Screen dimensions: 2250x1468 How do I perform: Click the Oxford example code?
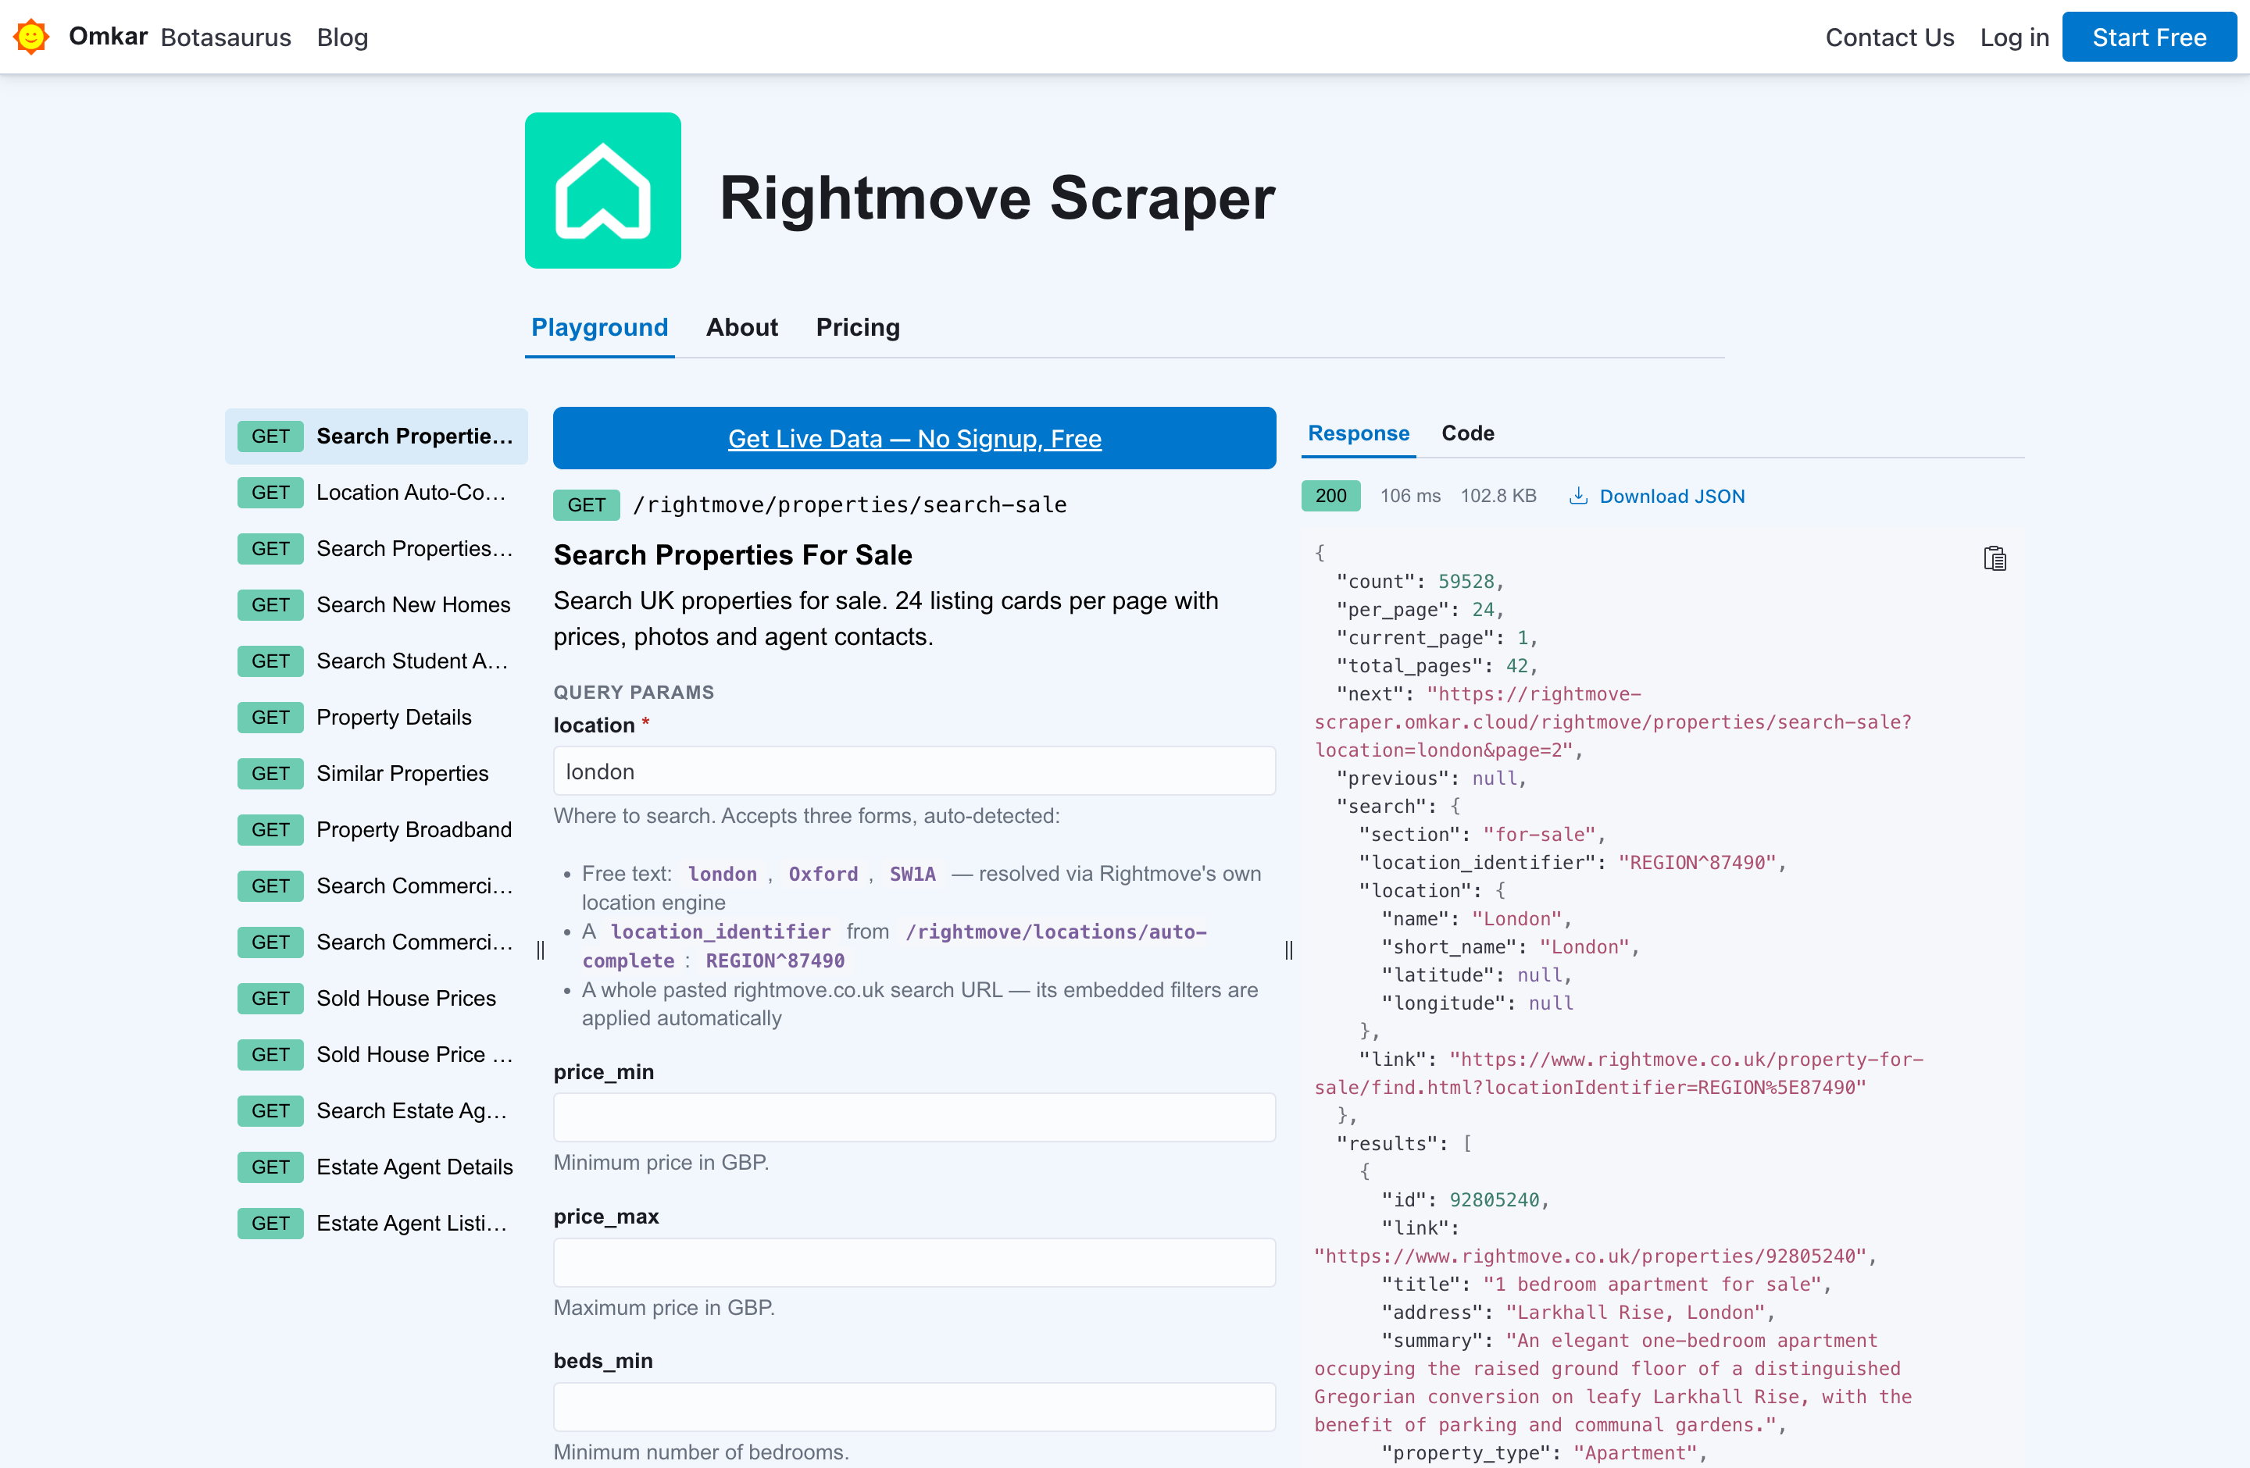823,873
